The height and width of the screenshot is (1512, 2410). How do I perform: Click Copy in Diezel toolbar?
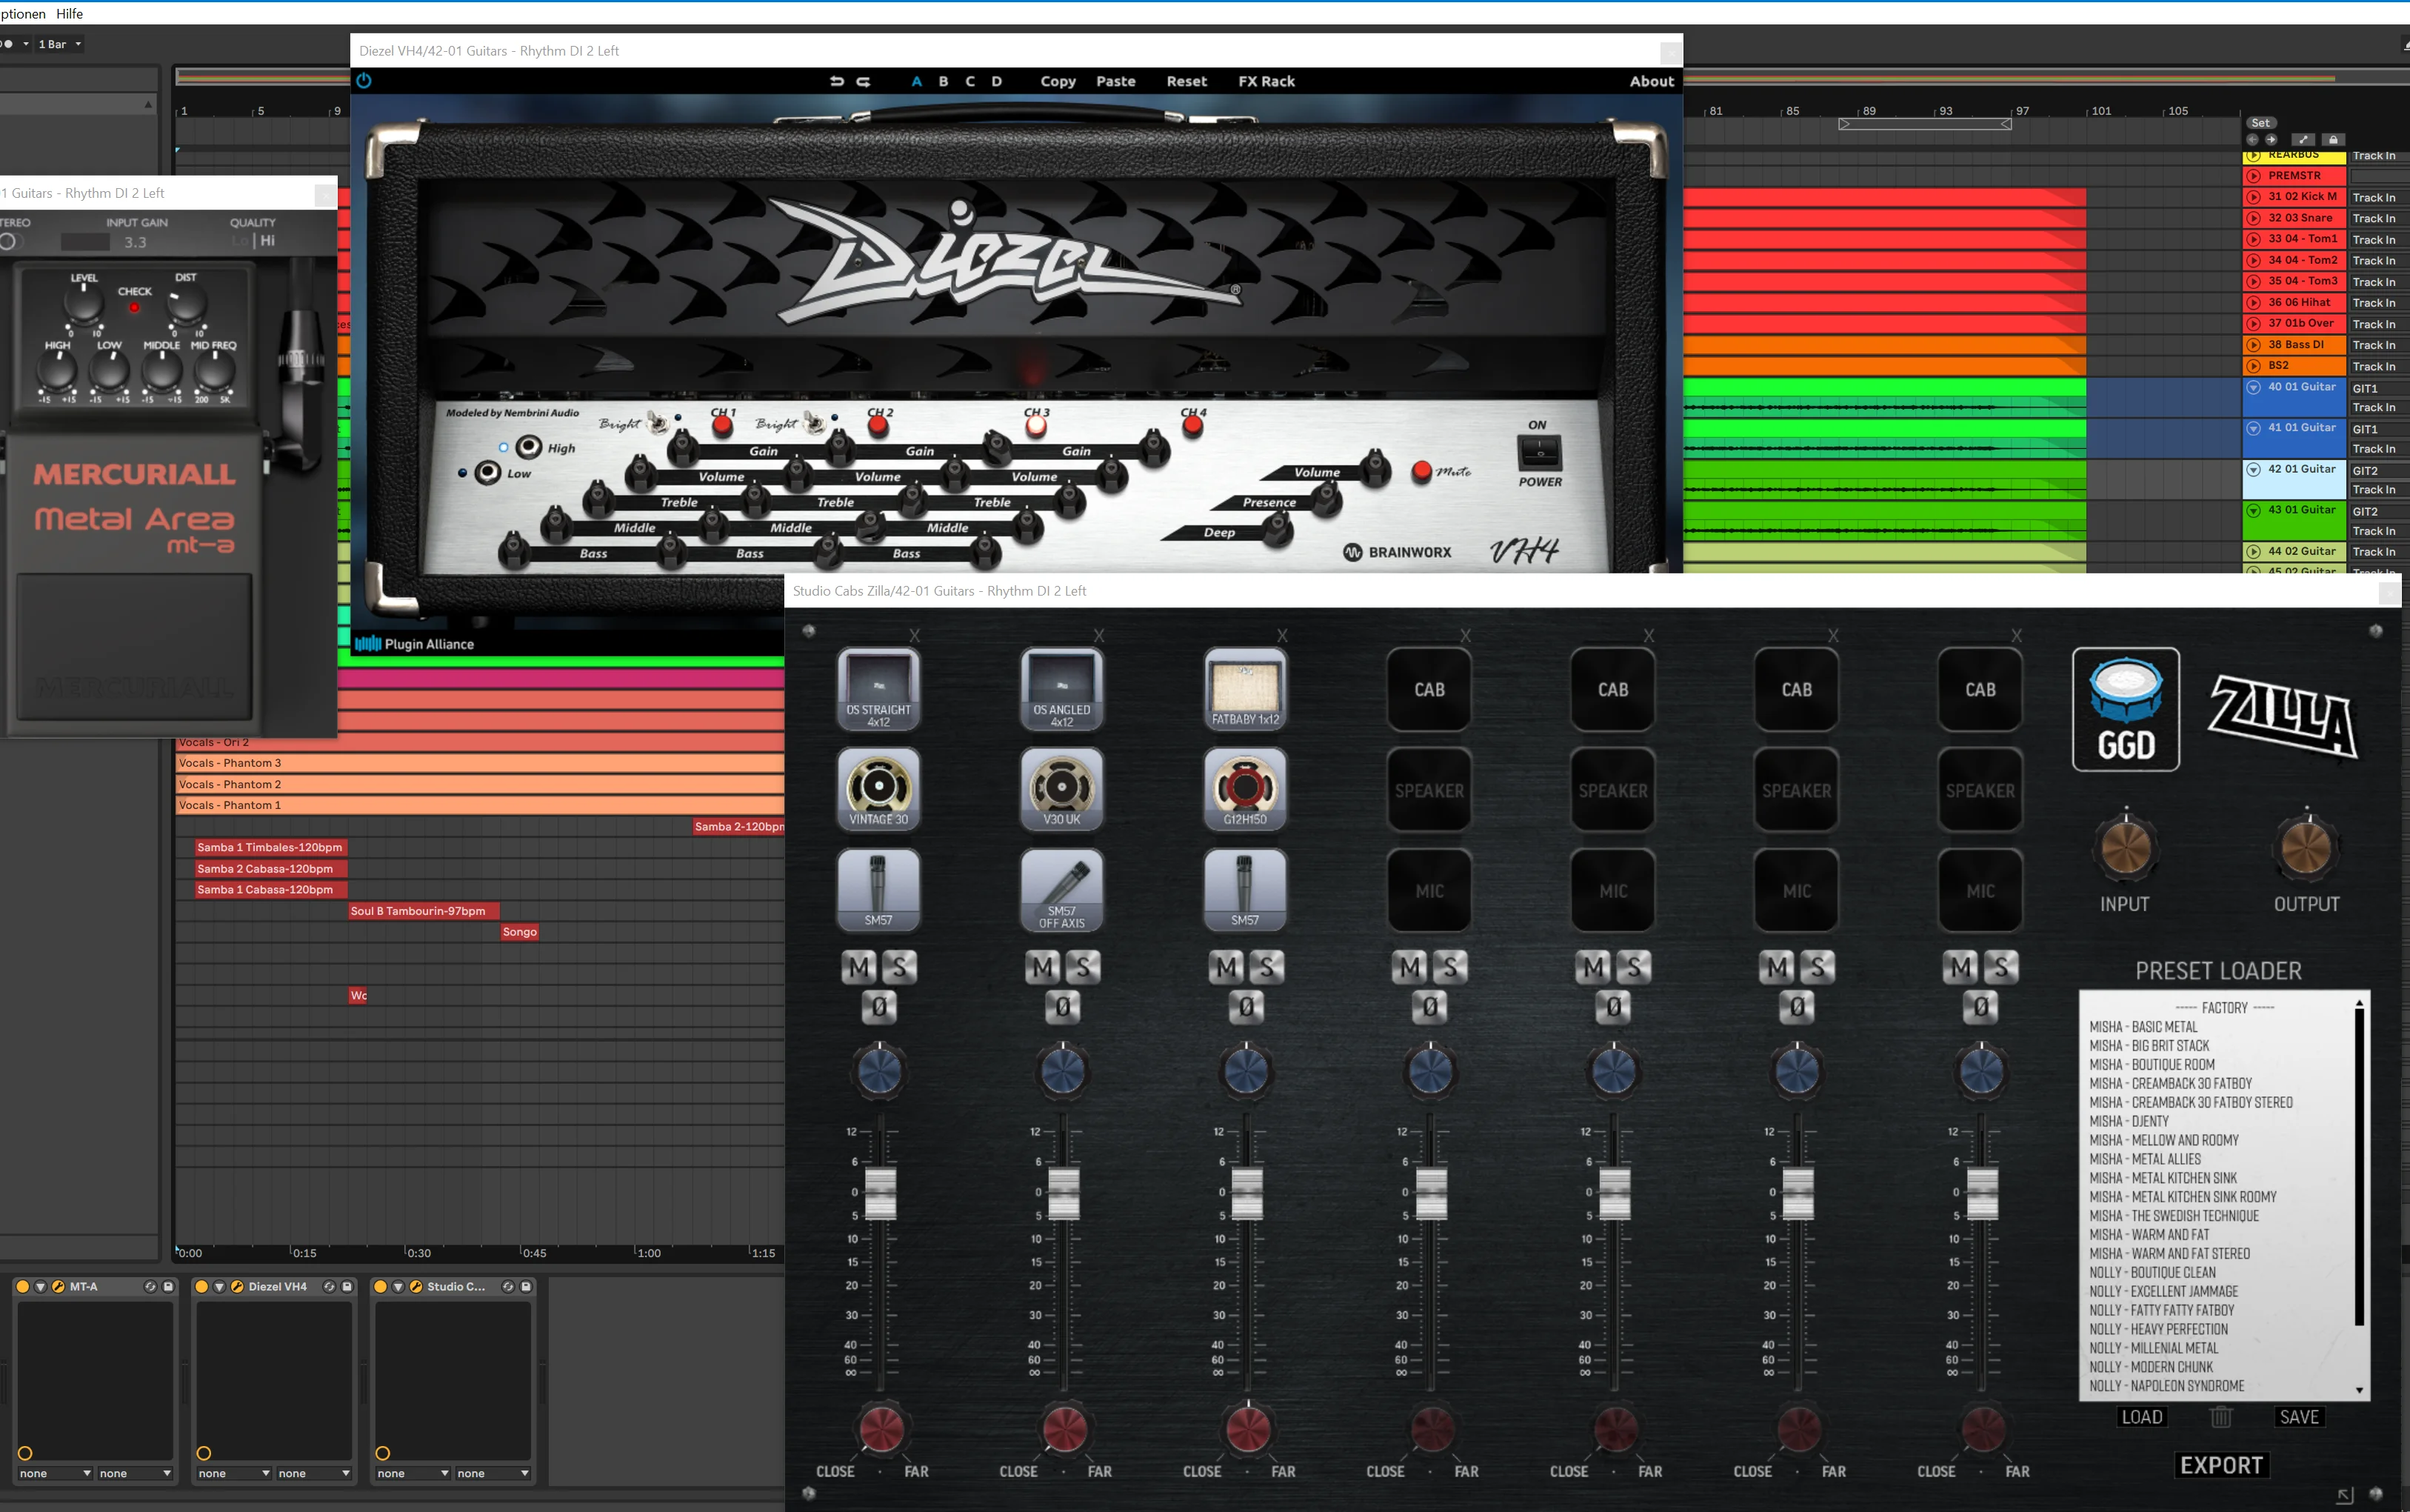tap(1058, 81)
